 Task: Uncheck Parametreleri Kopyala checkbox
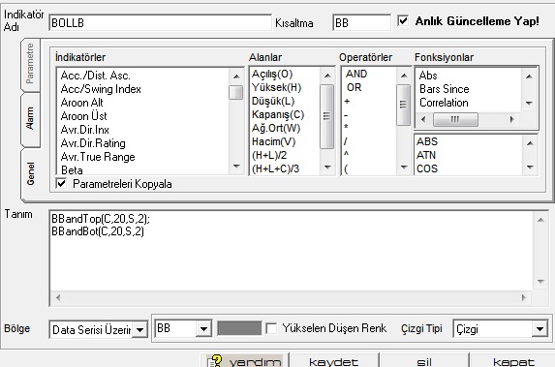[61, 183]
